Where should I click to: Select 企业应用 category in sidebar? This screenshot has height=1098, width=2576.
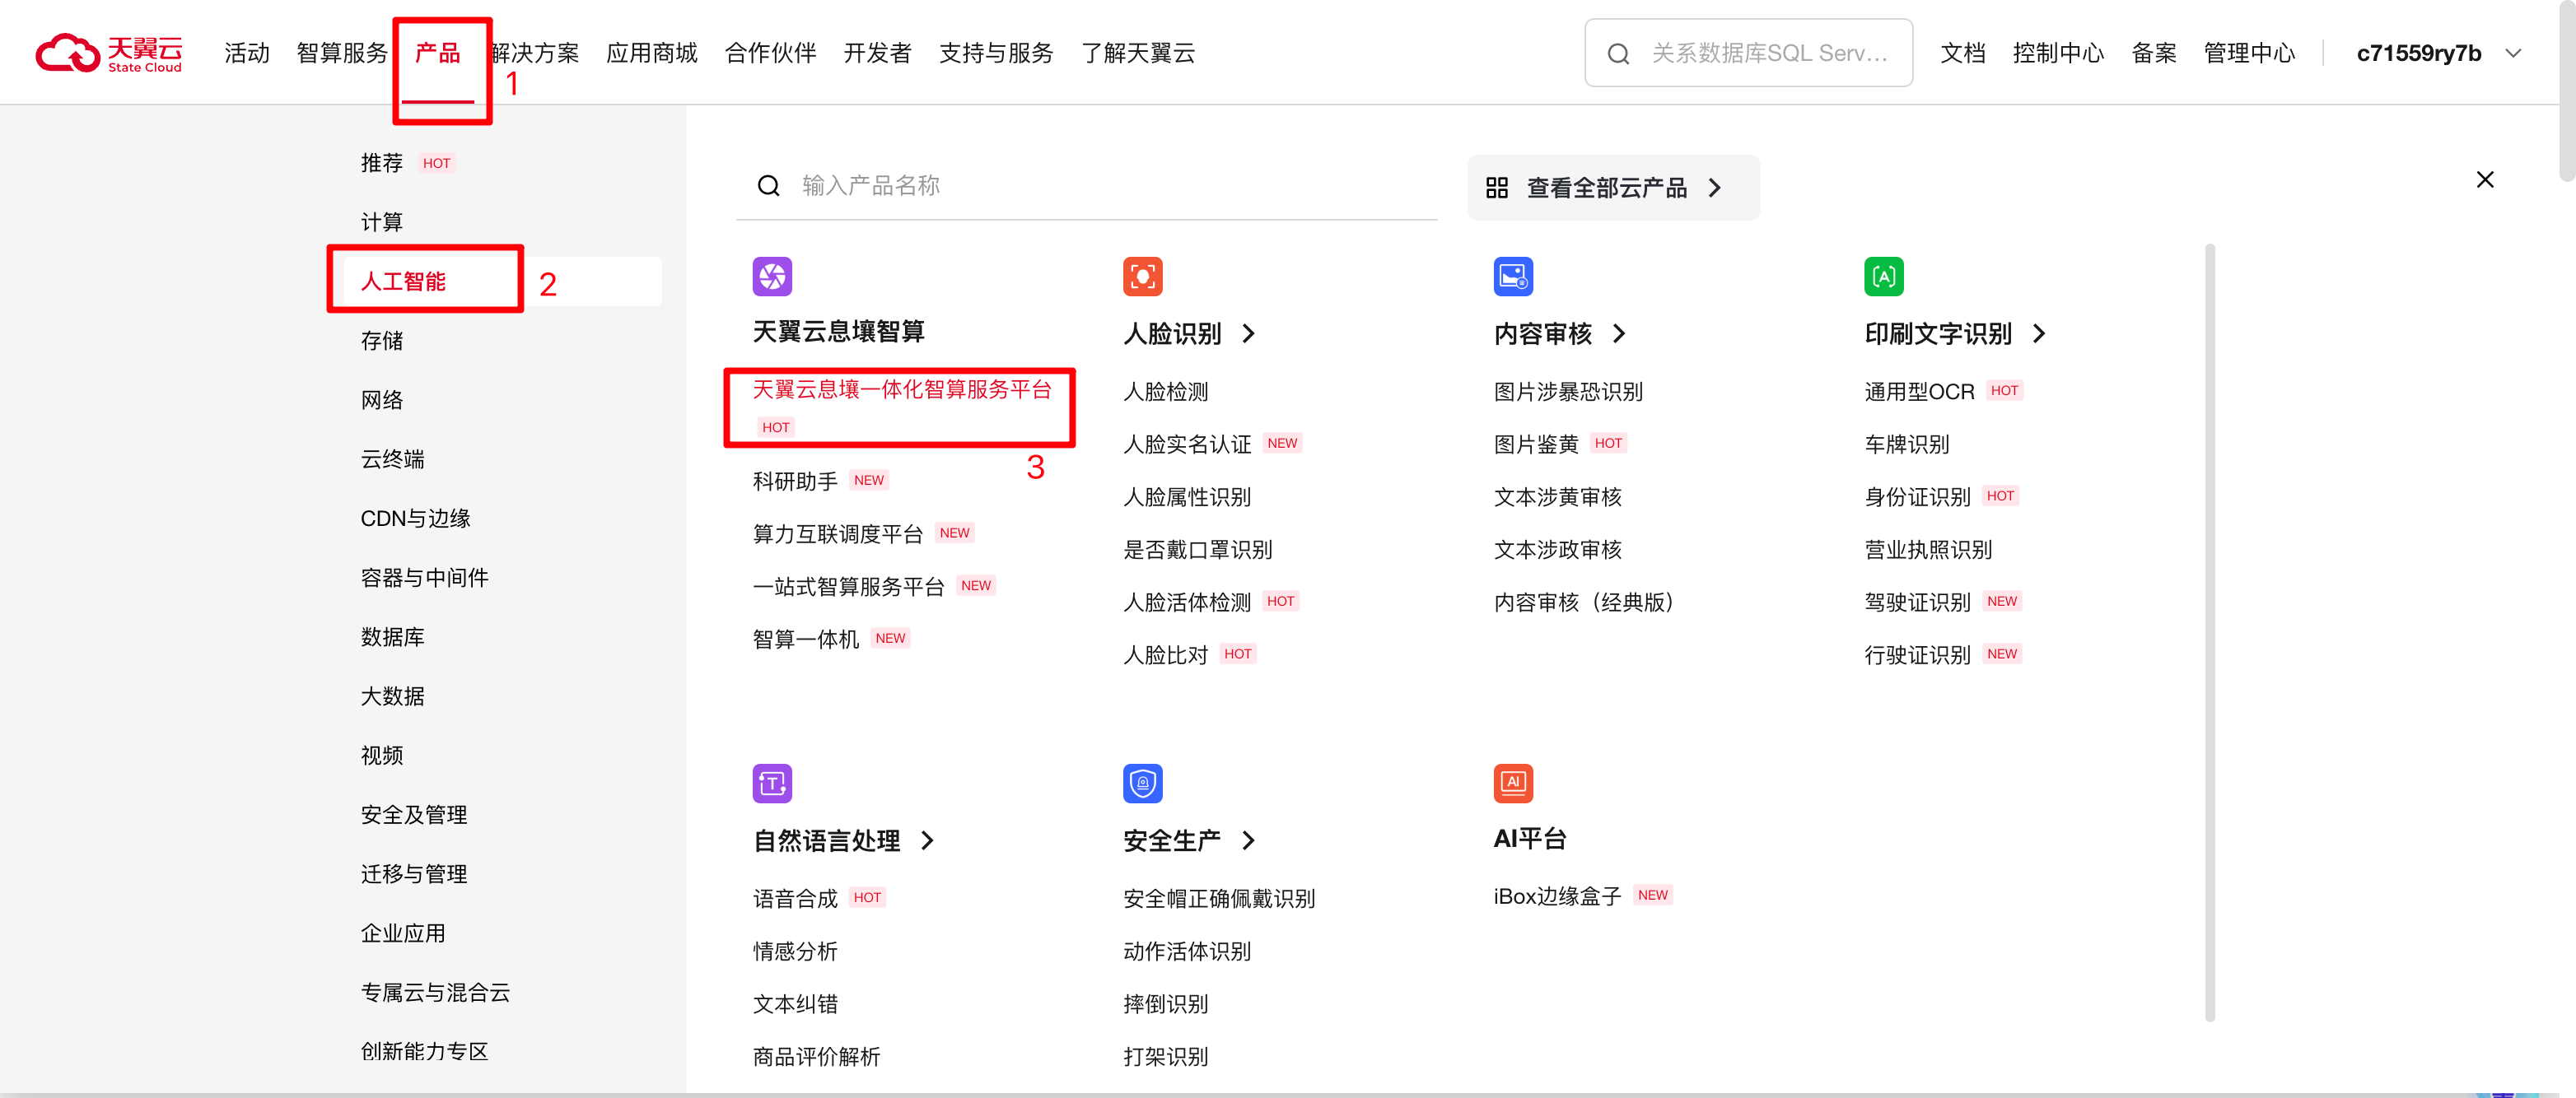click(x=403, y=933)
